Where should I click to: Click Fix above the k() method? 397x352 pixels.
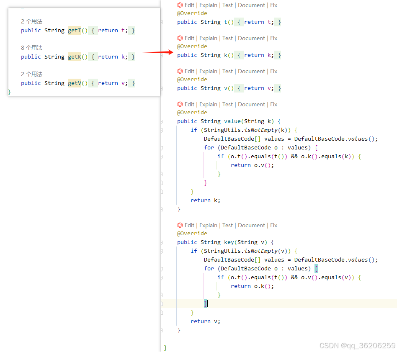point(274,38)
